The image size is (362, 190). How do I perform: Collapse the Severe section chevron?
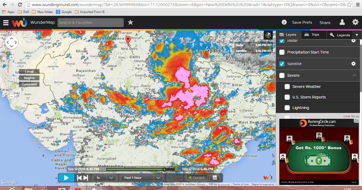(354, 75)
